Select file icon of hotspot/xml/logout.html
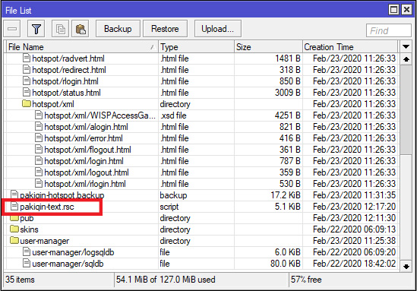Screen dimensions: 417x291 click(x=39, y=172)
